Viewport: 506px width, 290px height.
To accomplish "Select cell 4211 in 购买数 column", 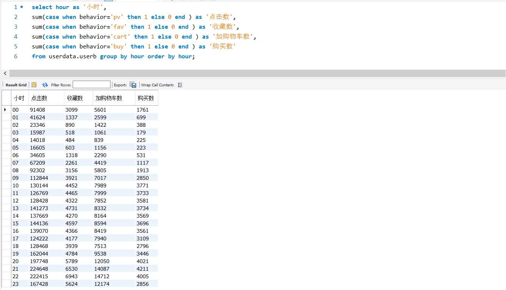I will pos(146,269).
